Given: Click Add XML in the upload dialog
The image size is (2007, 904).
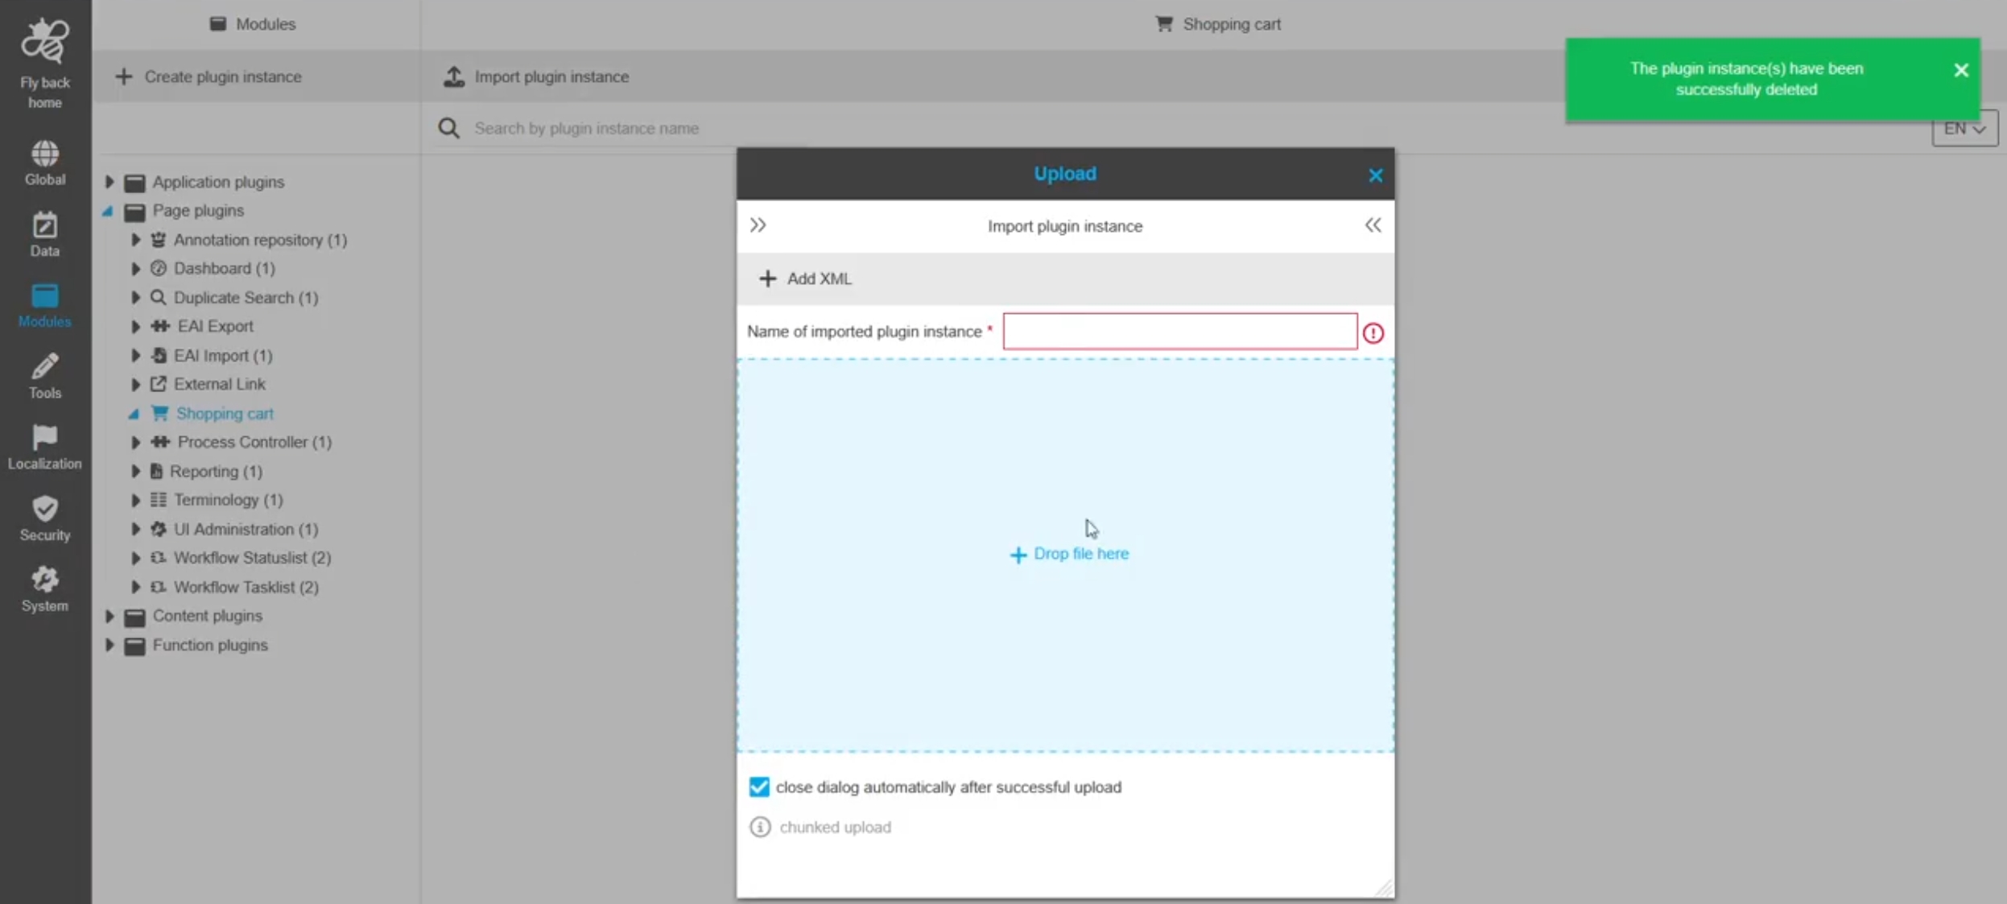Looking at the screenshot, I should [804, 279].
